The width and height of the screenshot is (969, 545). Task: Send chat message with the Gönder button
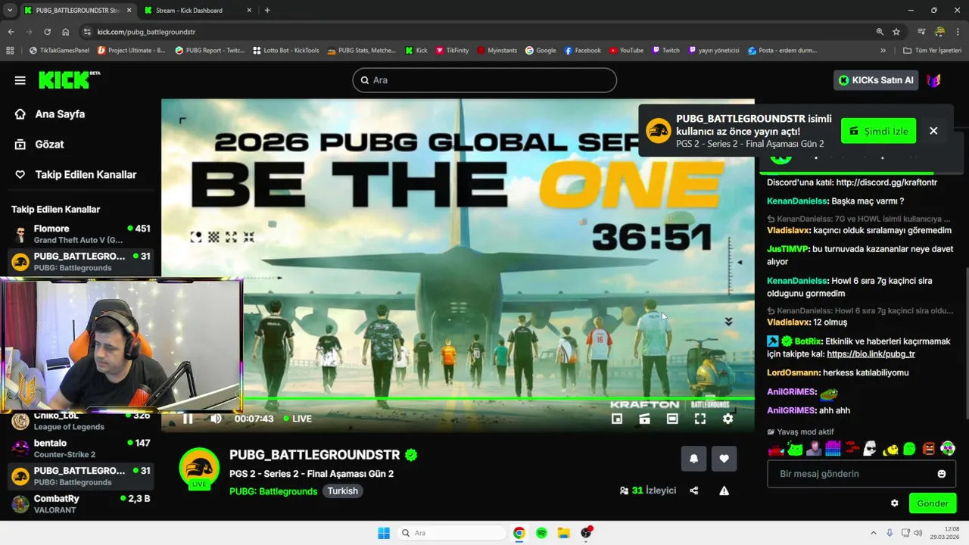tap(933, 503)
